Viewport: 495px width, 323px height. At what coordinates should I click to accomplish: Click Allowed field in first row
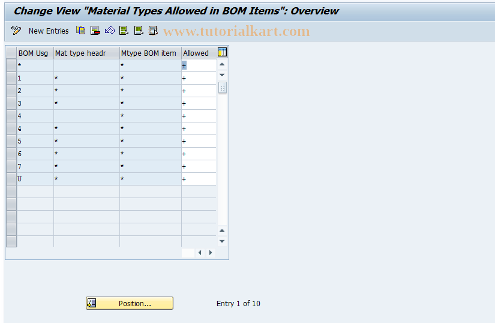point(199,65)
